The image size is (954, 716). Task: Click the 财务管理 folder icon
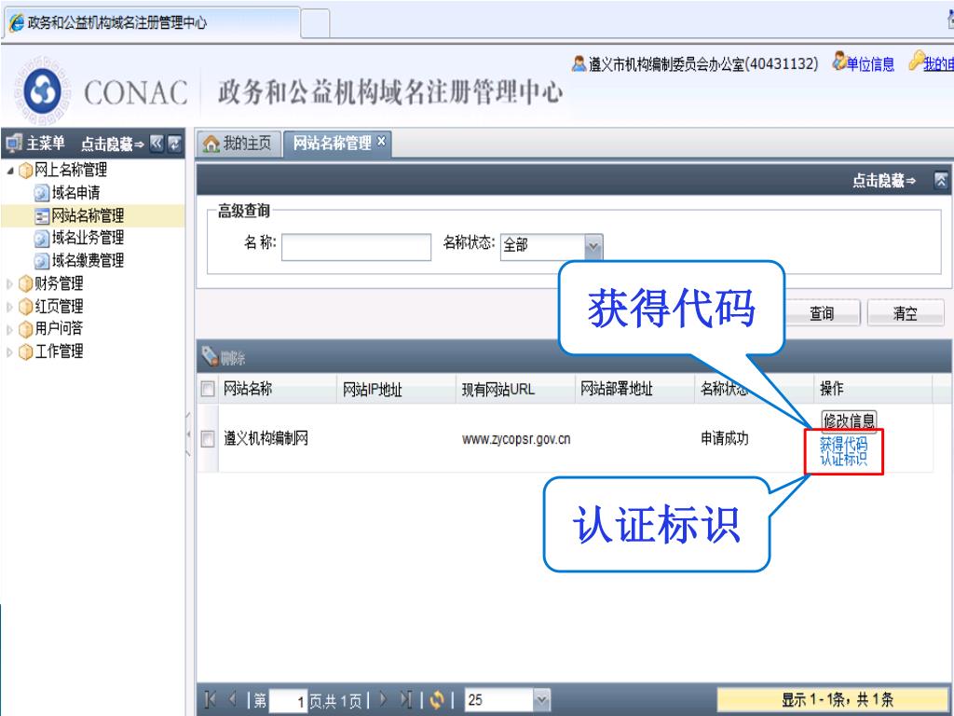point(25,283)
